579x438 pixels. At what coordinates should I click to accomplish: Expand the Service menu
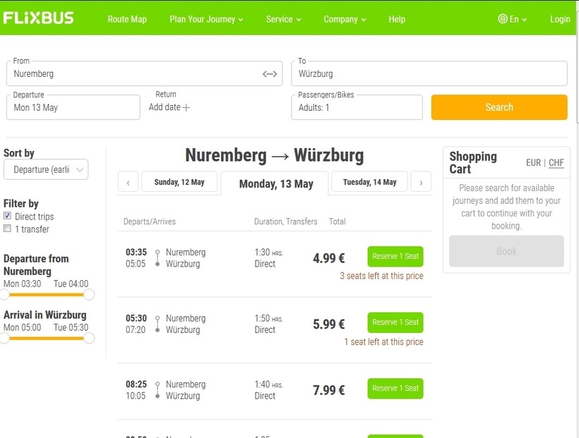283,19
